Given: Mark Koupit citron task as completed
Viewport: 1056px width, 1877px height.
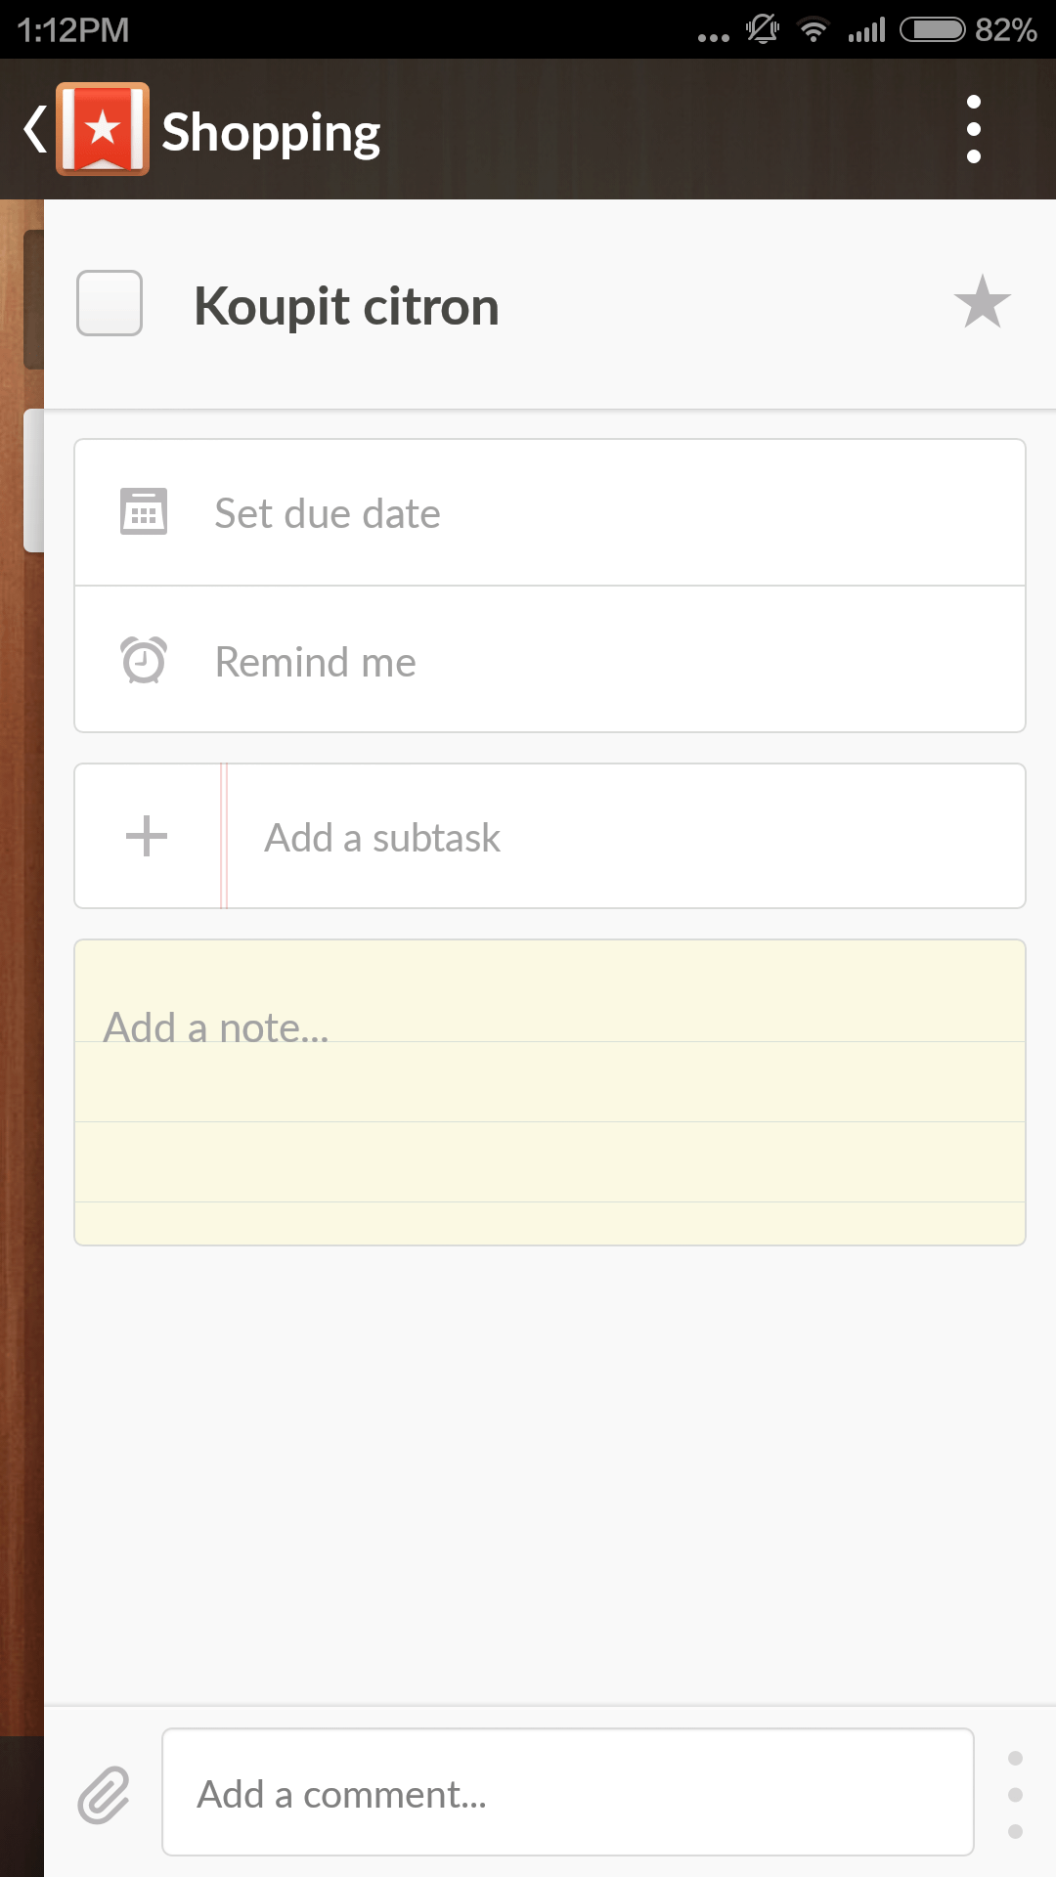Looking at the screenshot, I should (110, 303).
